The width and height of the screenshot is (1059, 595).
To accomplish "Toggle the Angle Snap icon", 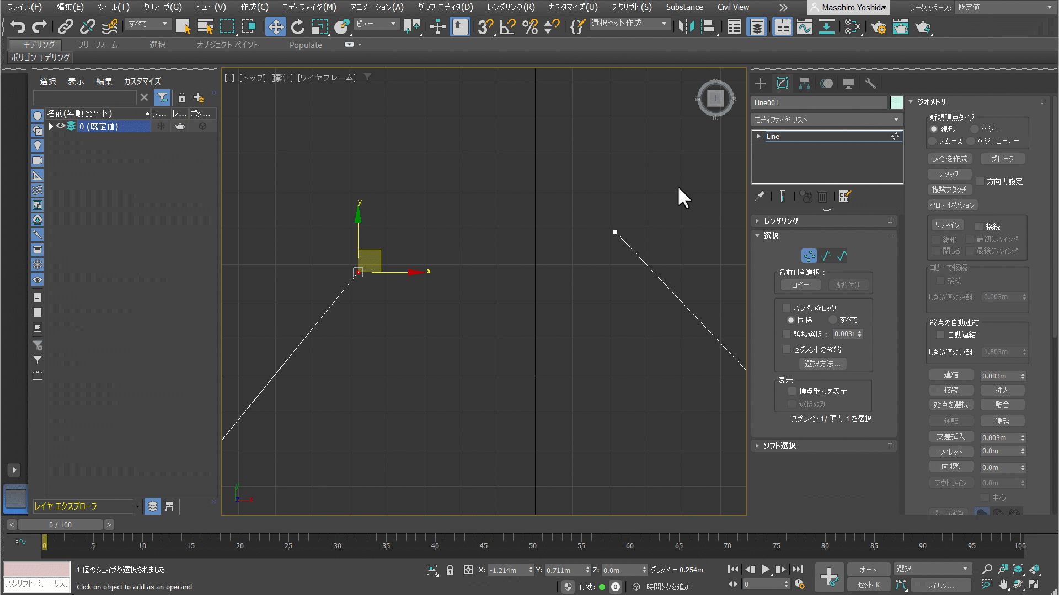I will (507, 26).
